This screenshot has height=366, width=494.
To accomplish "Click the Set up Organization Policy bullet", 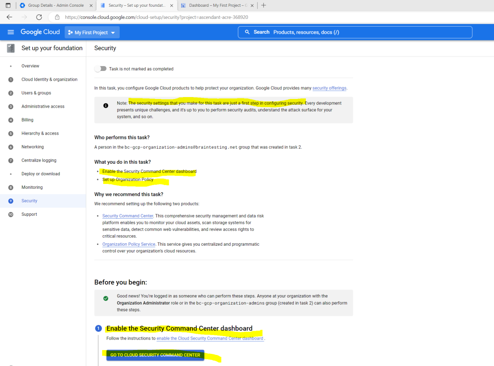I will (127, 180).
